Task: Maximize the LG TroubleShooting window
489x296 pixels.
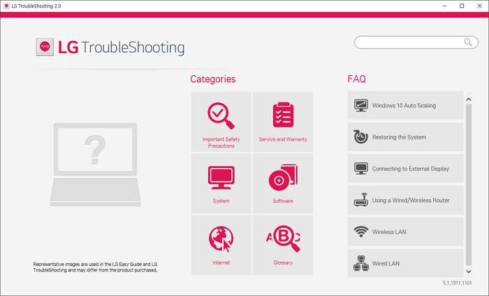Action: 462,6
